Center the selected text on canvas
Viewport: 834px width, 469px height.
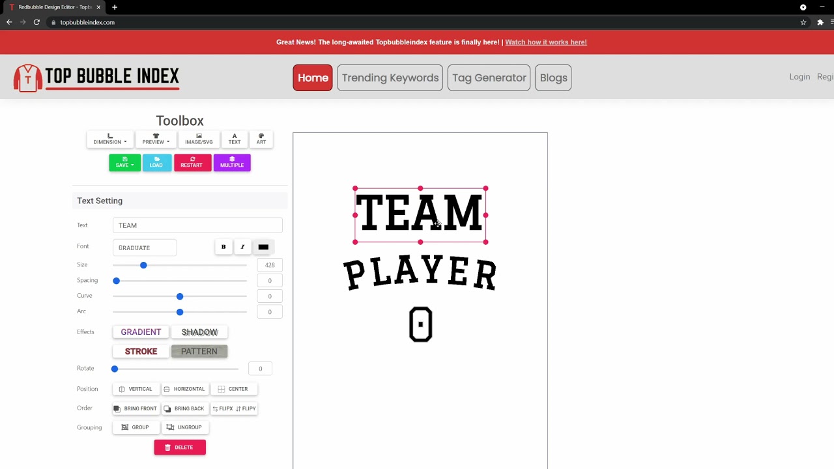(233, 389)
